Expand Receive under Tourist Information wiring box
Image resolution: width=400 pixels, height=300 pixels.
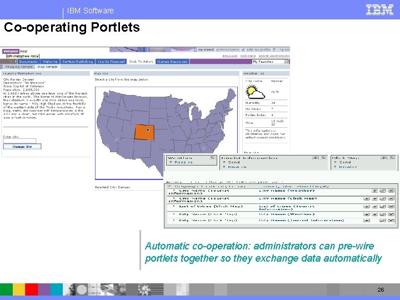224,167
